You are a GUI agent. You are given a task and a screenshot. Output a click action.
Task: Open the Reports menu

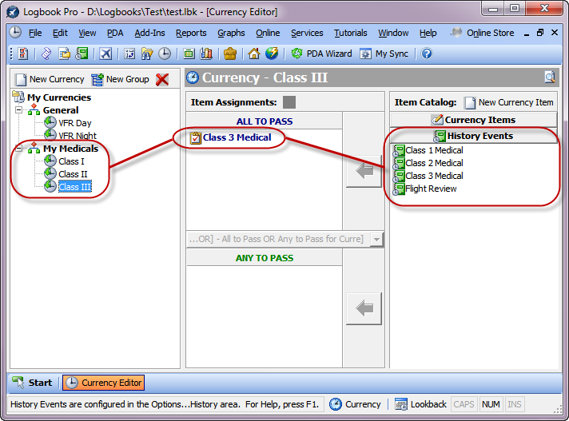(x=191, y=33)
